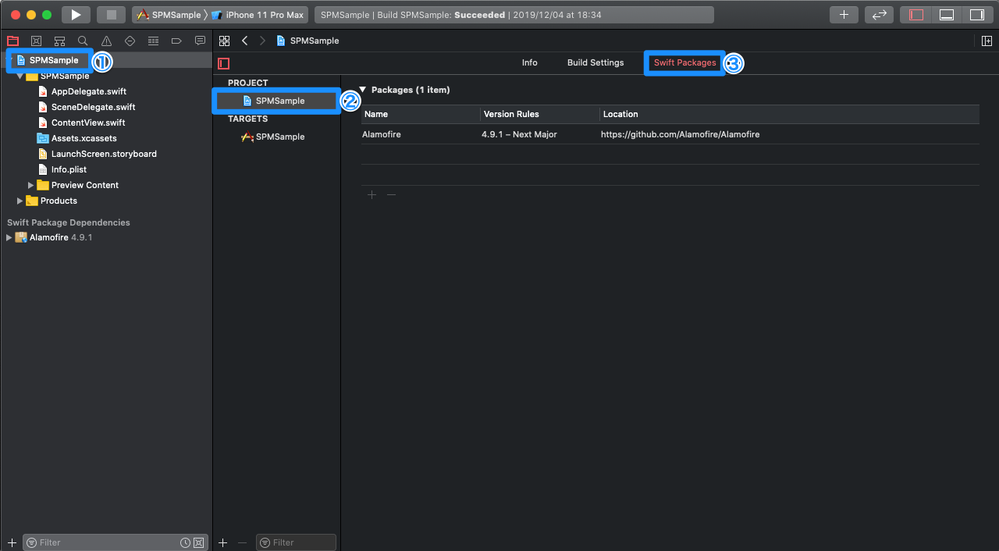Hide the project and targets list

pyautogui.click(x=224, y=63)
